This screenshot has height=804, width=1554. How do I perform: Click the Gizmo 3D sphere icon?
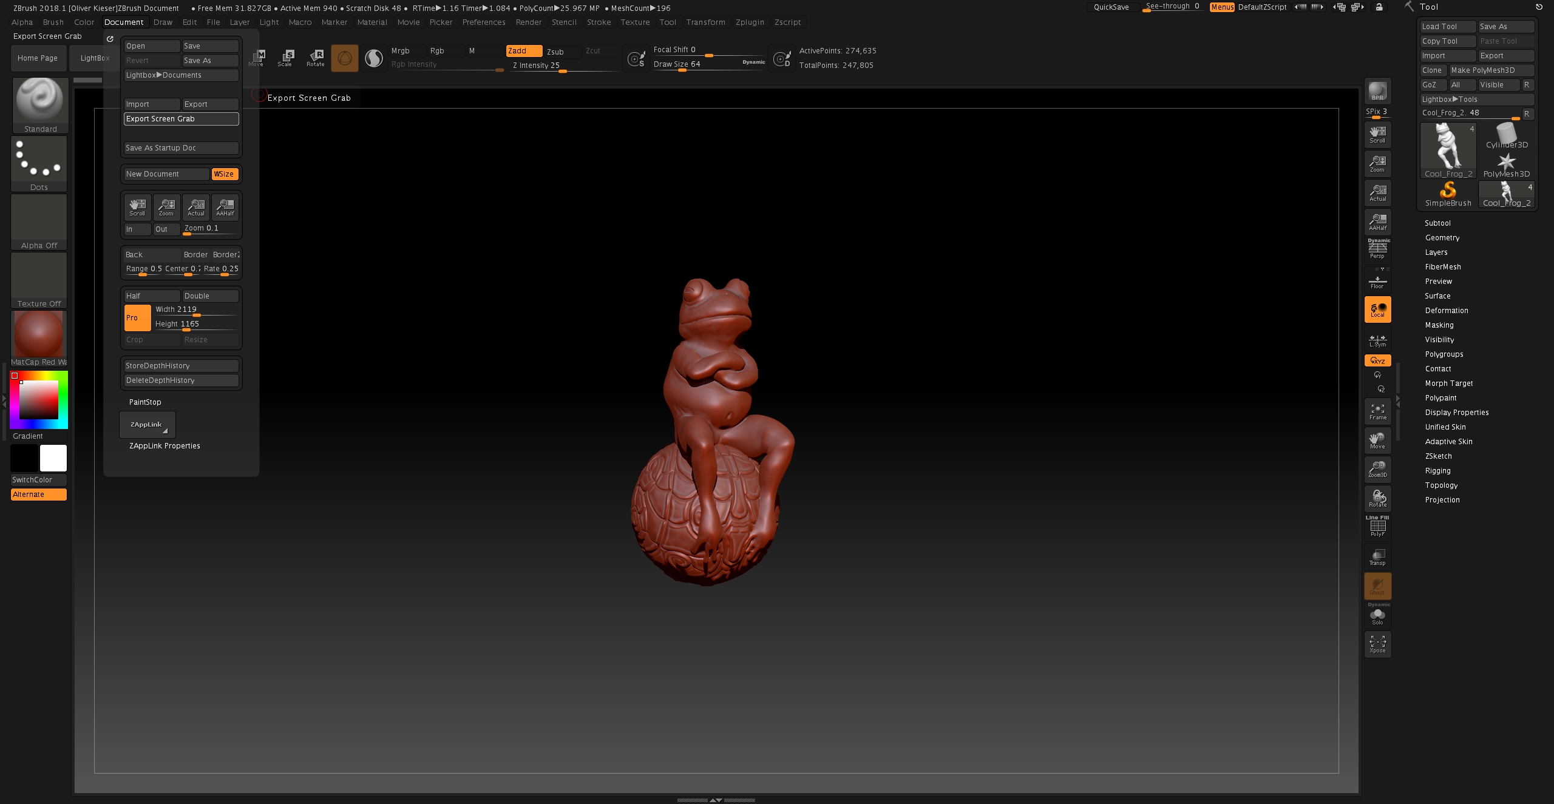point(374,58)
